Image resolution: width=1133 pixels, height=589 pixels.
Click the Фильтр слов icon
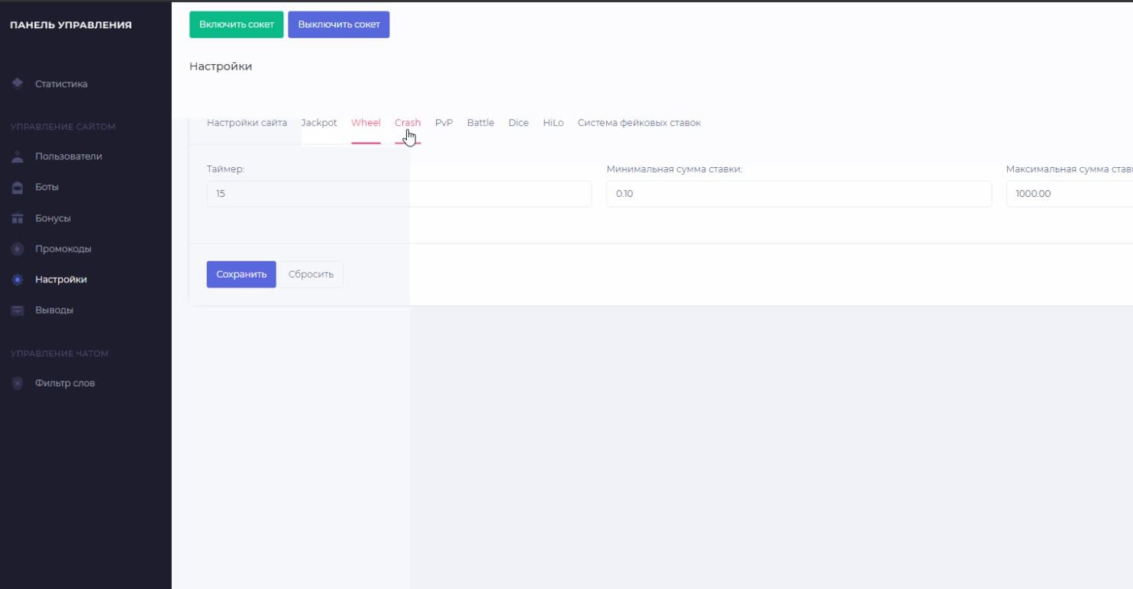click(x=18, y=383)
